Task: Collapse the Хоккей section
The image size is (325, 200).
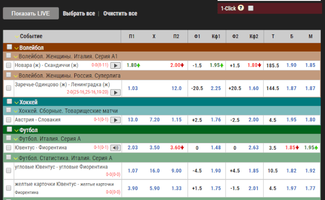Action: pos(16,102)
